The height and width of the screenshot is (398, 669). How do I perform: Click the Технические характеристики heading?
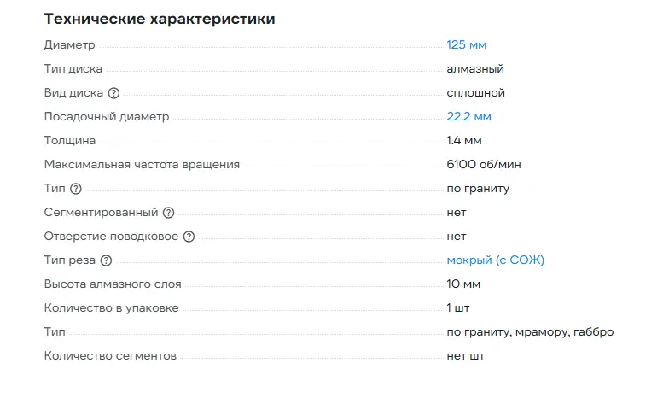coord(160,19)
